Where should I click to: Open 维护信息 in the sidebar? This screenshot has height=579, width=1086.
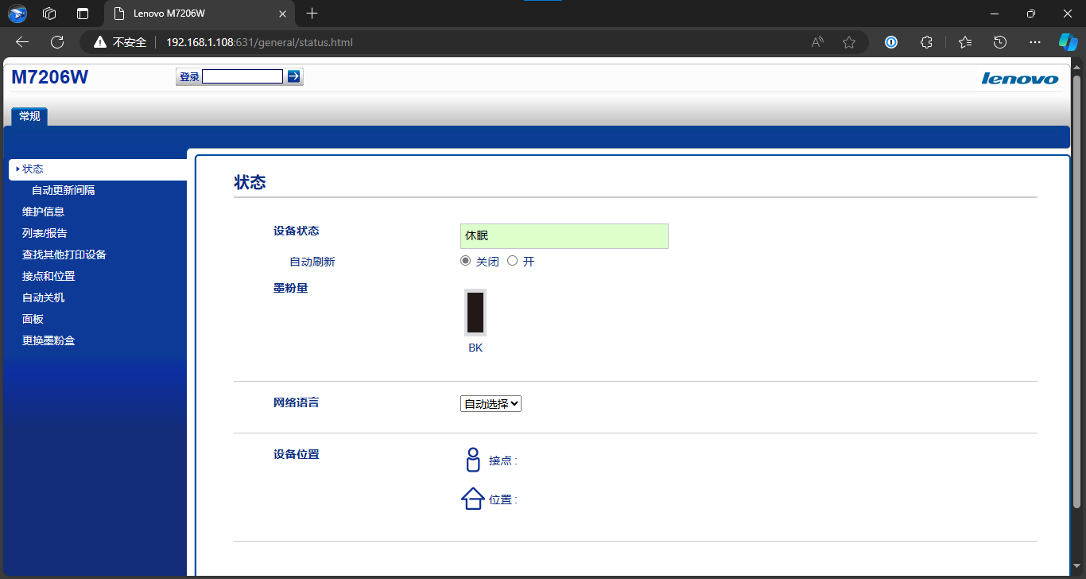43,212
